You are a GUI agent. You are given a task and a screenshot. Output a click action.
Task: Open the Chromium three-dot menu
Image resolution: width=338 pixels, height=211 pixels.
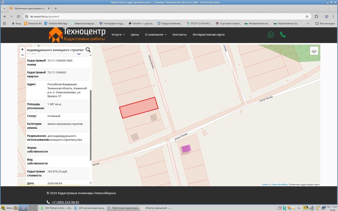pos(334,16)
